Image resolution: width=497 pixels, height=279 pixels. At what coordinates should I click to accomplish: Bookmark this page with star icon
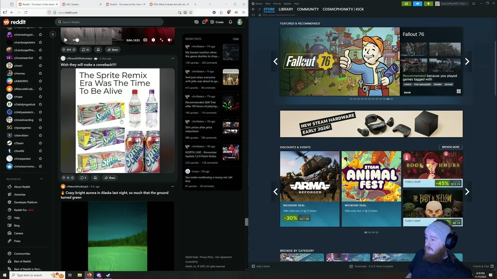[191, 12]
